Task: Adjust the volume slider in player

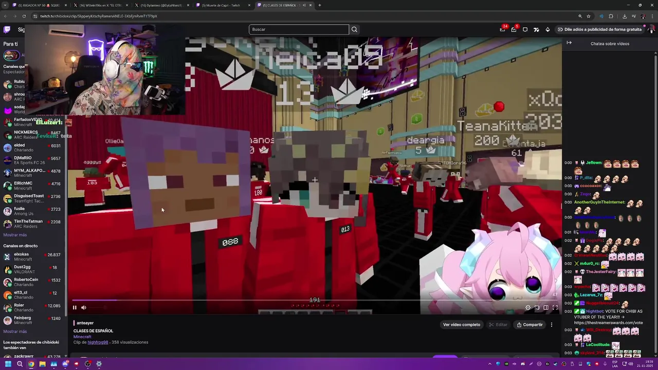Action: point(98,308)
